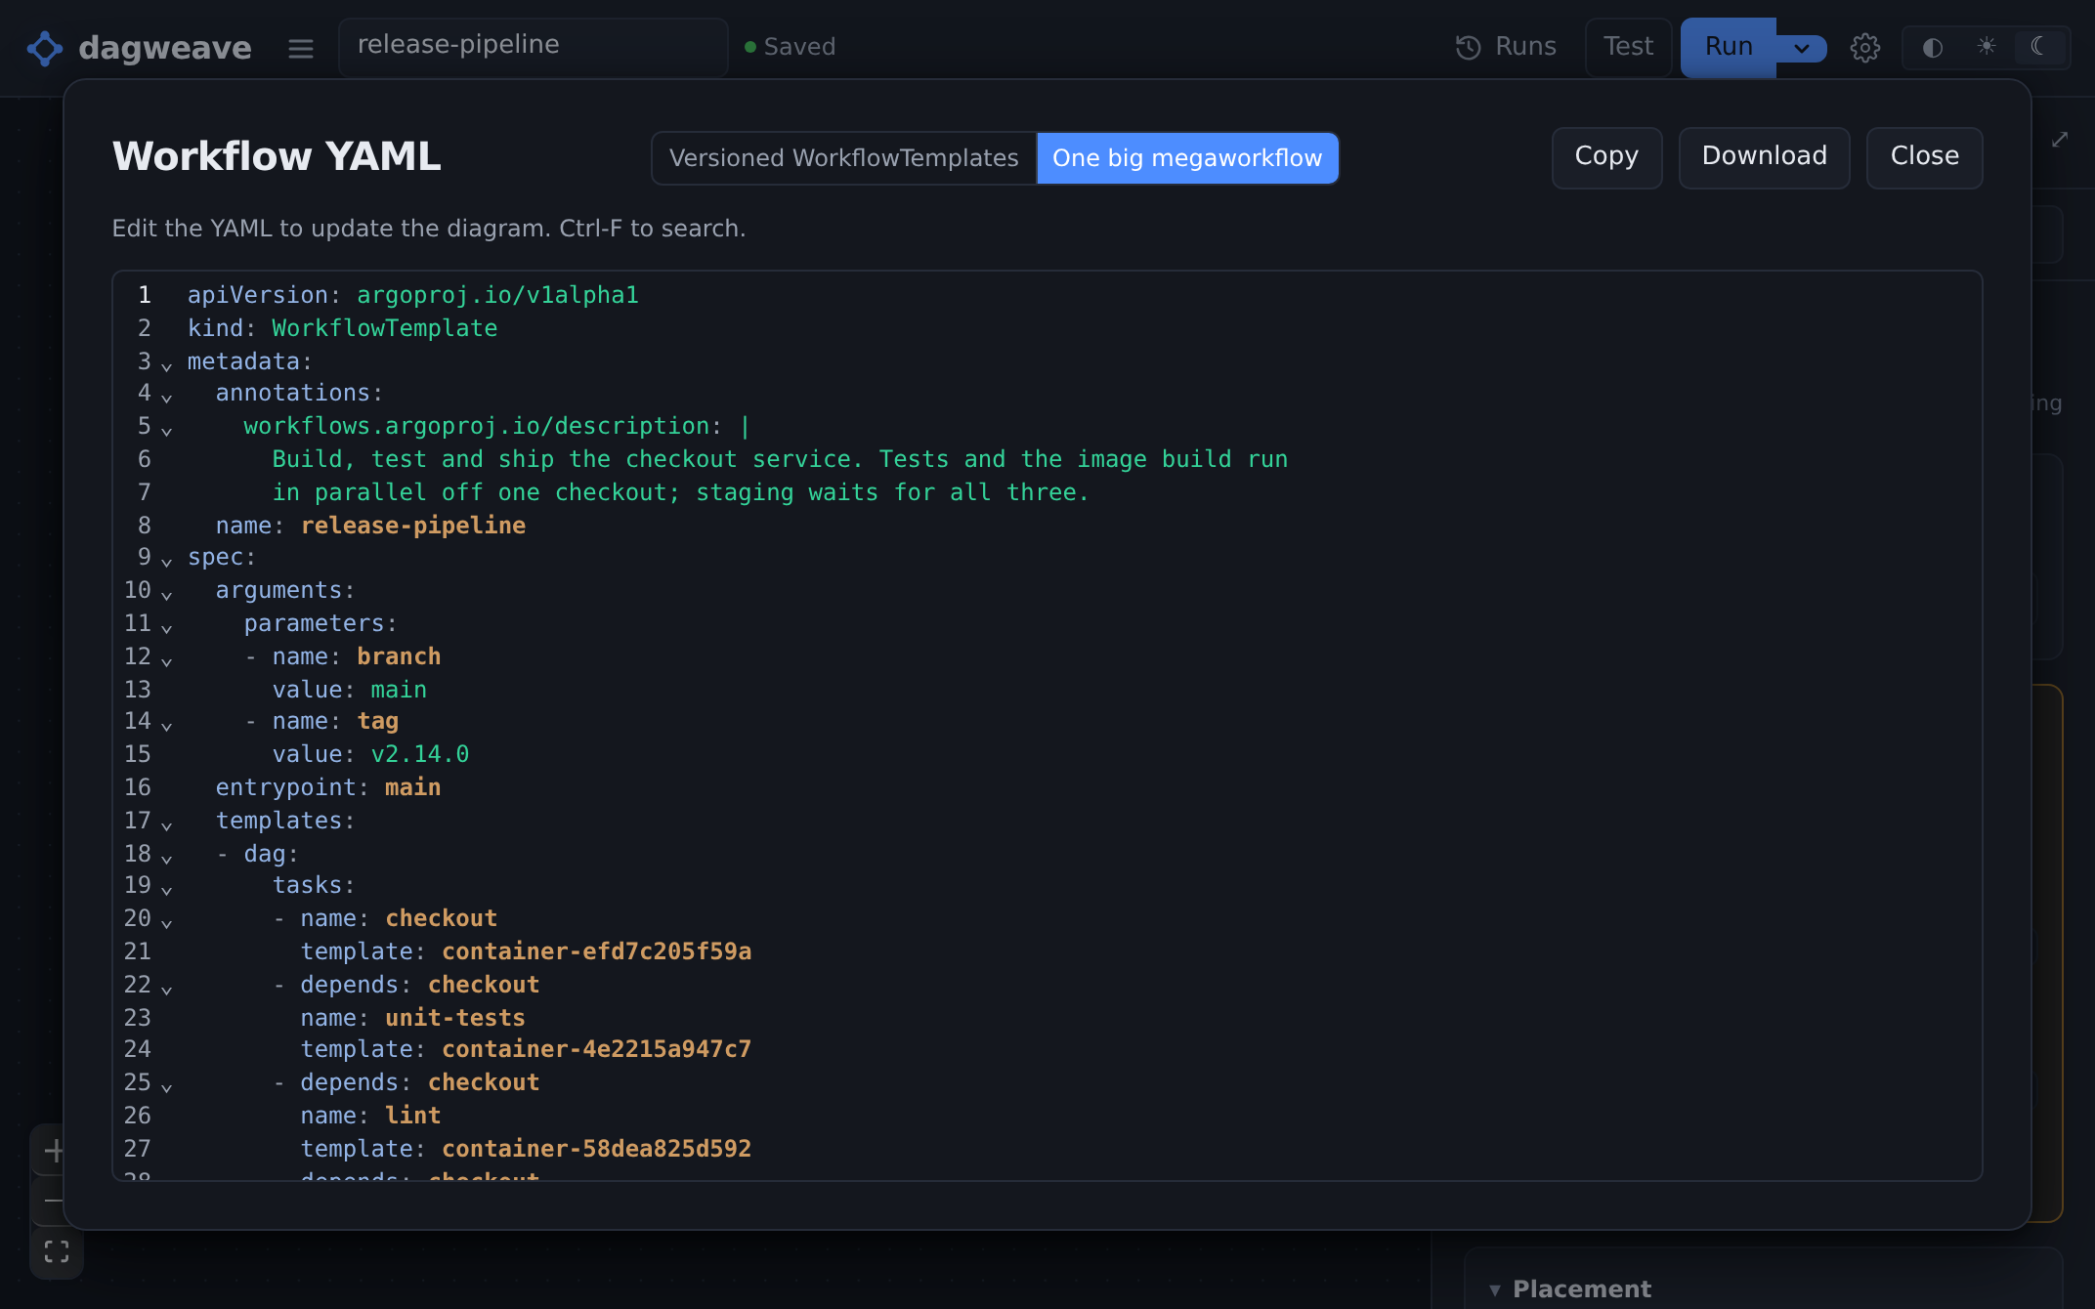Image resolution: width=2095 pixels, height=1309 pixels.
Task: Click template container-efd7c205f59a
Action: pos(596,951)
